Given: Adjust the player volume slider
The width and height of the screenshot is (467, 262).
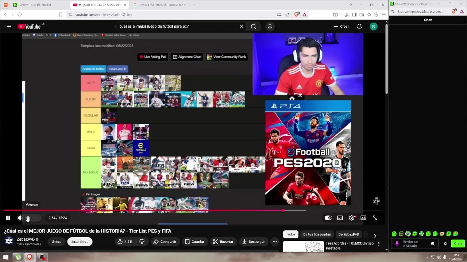Looking at the screenshot, I should point(32,218).
